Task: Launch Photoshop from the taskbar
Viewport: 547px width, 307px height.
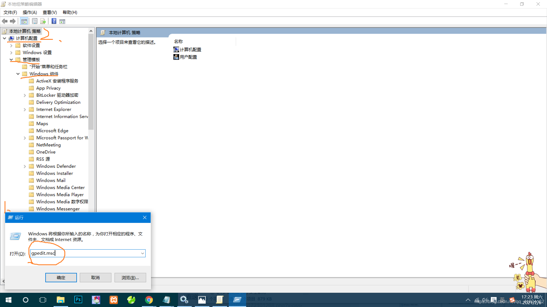Action: (78, 300)
